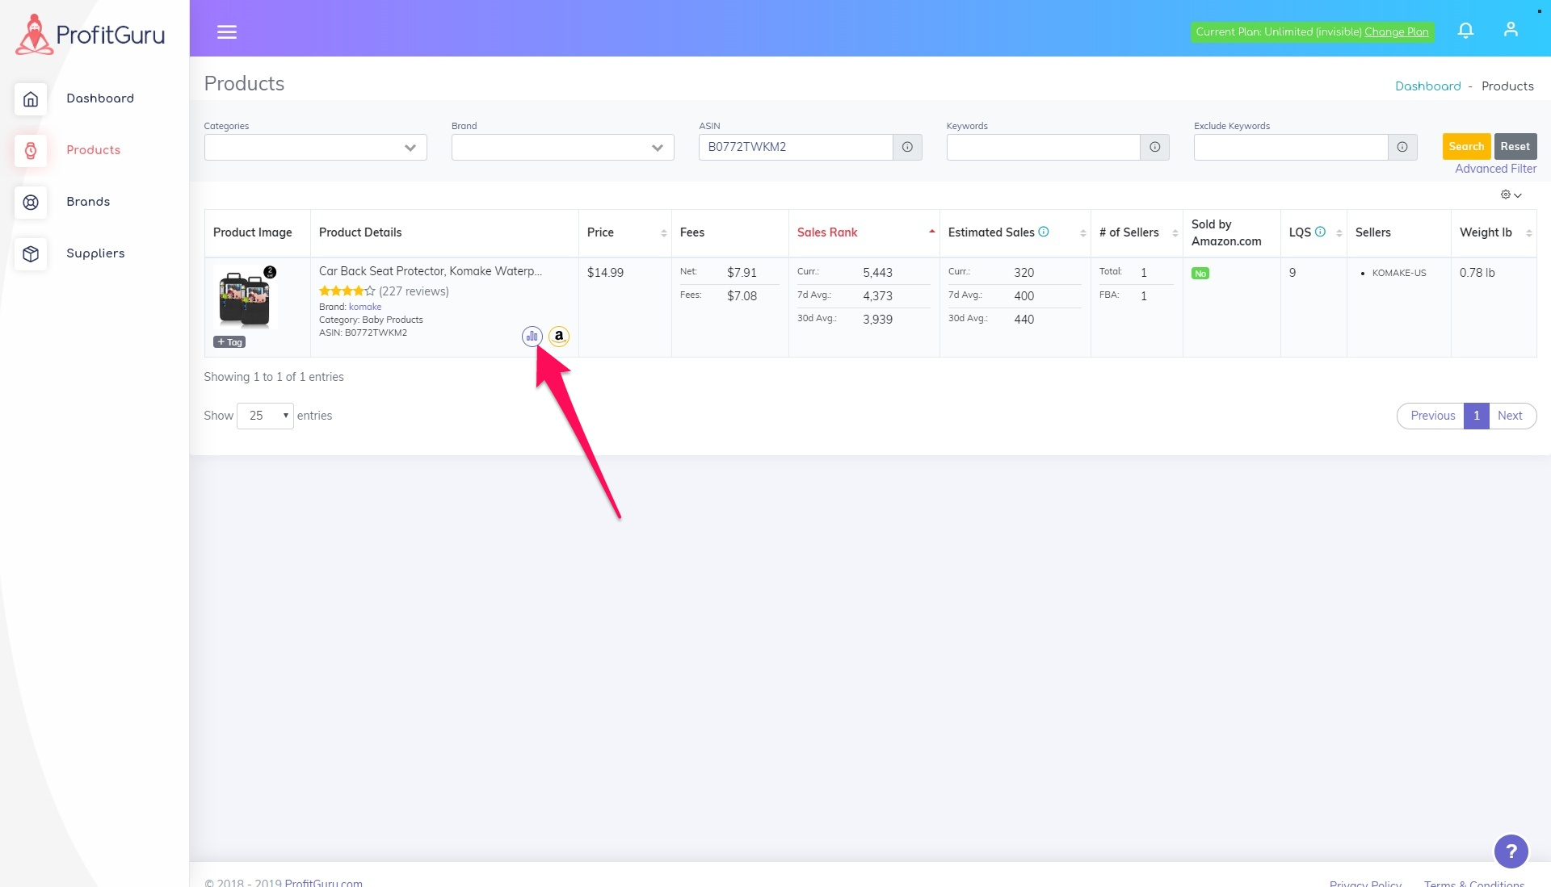Click the Exclude Keywords info icon
Image resolution: width=1551 pixels, height=887 pixels.
tap(1402, 147)
